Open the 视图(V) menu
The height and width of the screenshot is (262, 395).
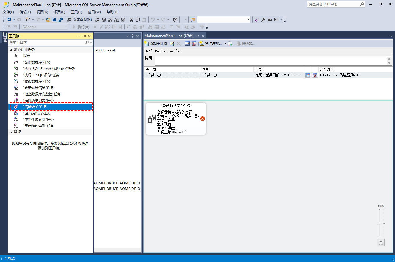click(42, 12)
